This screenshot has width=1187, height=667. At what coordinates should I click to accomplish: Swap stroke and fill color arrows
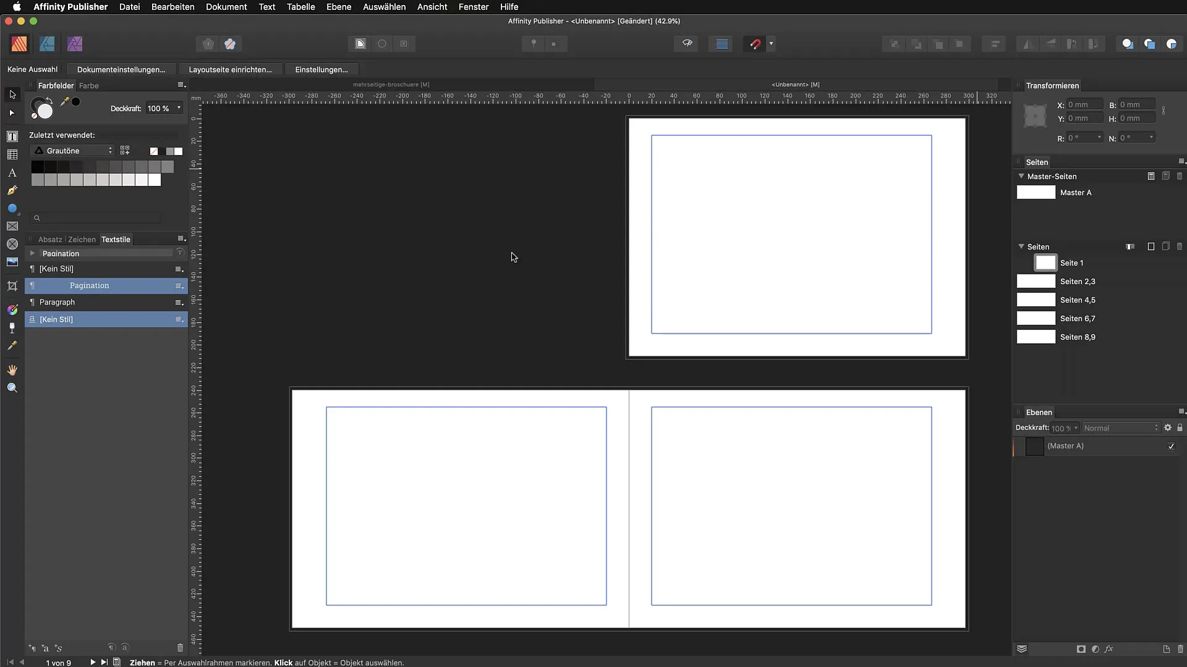click(49, 100)
